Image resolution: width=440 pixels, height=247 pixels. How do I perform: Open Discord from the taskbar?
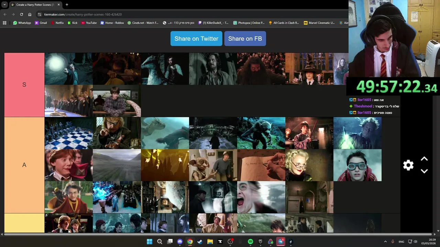180,242
